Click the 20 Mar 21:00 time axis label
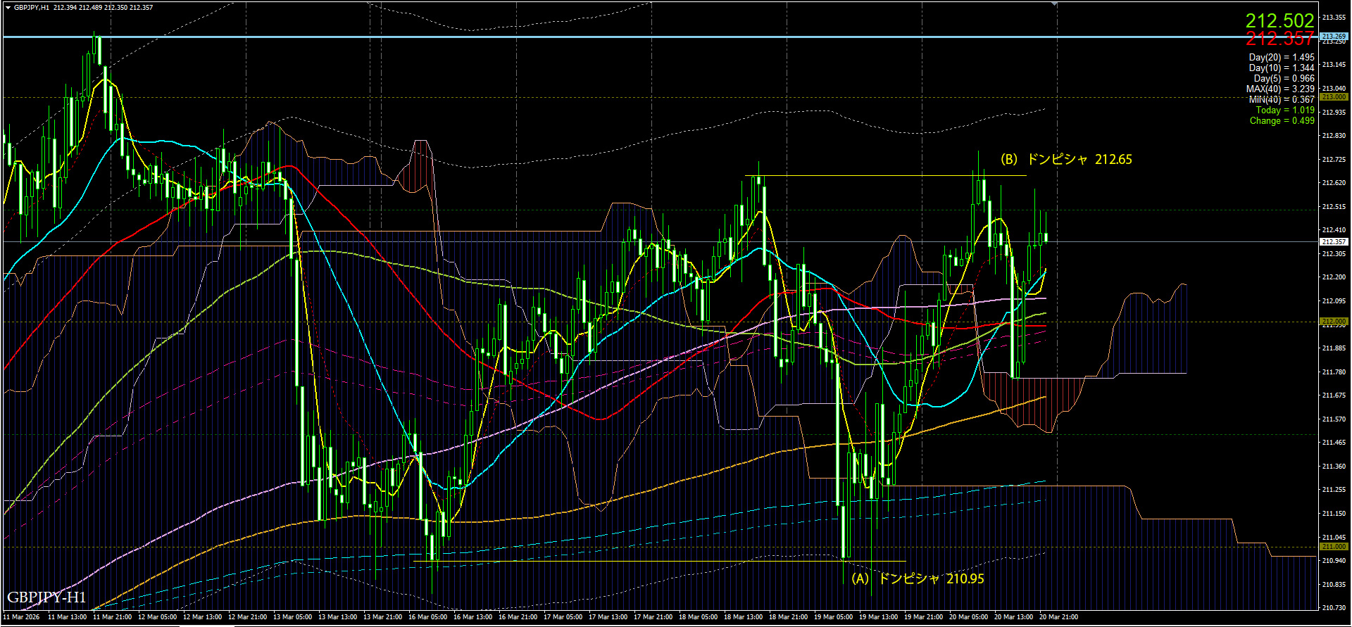The image size is (1352, 627). pyautogui.click(x=1058, y=617)
